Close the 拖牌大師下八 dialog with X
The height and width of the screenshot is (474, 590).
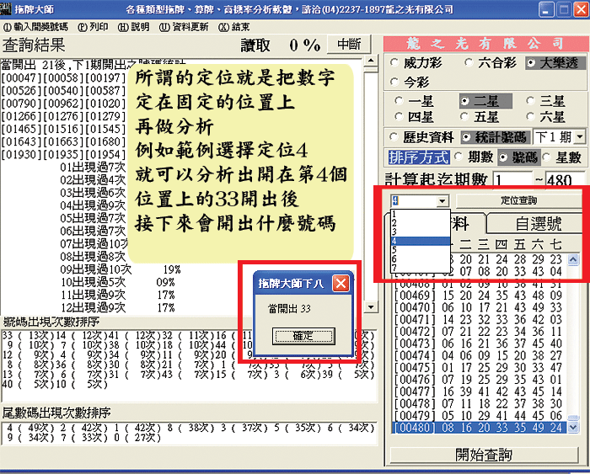pos(341,284)
